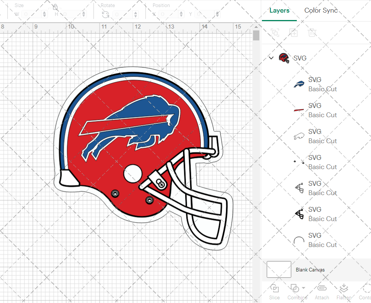Click the Blank Canvas swatch

pos(279,269)
